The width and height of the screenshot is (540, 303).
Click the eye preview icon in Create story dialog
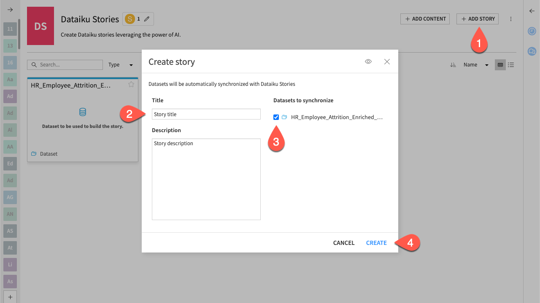[x=368, y=61]
